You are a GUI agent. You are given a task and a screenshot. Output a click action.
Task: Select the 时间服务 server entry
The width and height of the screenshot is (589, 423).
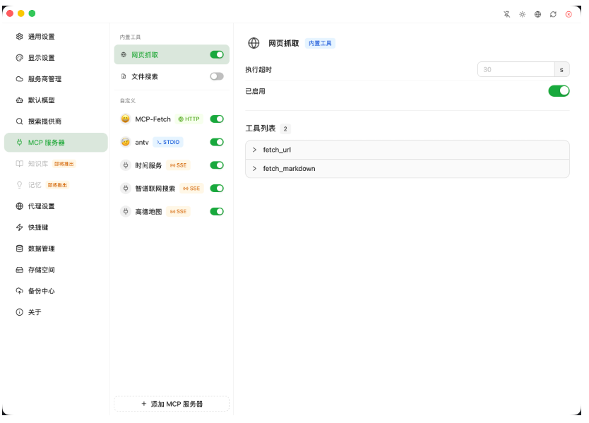coord(172,165)
